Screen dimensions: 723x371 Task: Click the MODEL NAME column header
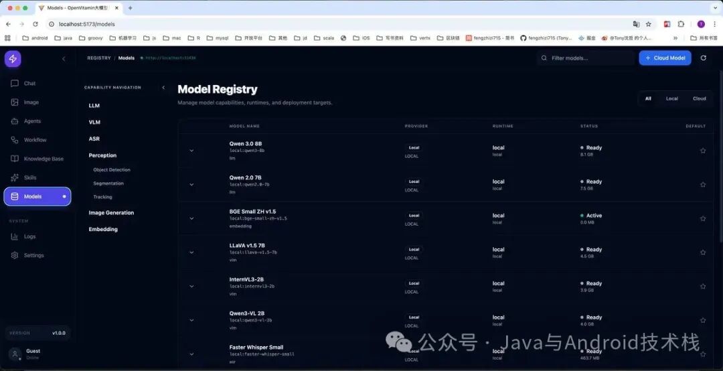244,126
